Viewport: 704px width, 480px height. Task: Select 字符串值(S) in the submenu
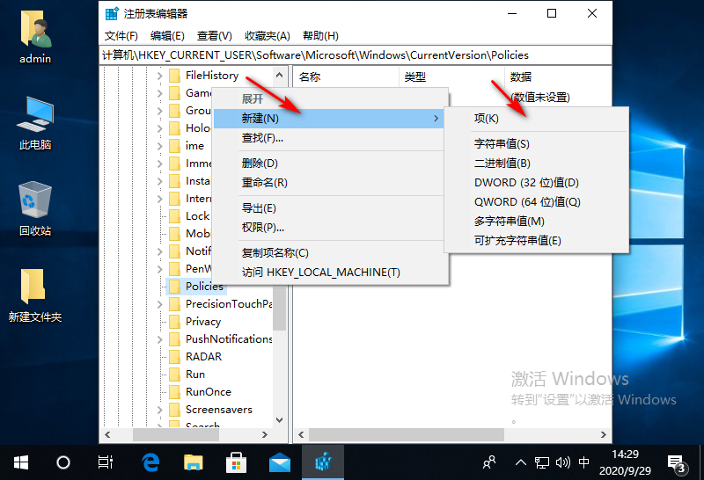[537, 144]
